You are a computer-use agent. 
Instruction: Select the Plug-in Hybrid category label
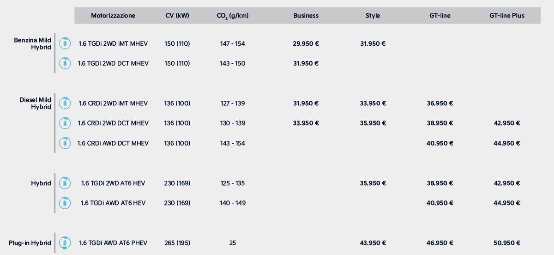(30, 243)
